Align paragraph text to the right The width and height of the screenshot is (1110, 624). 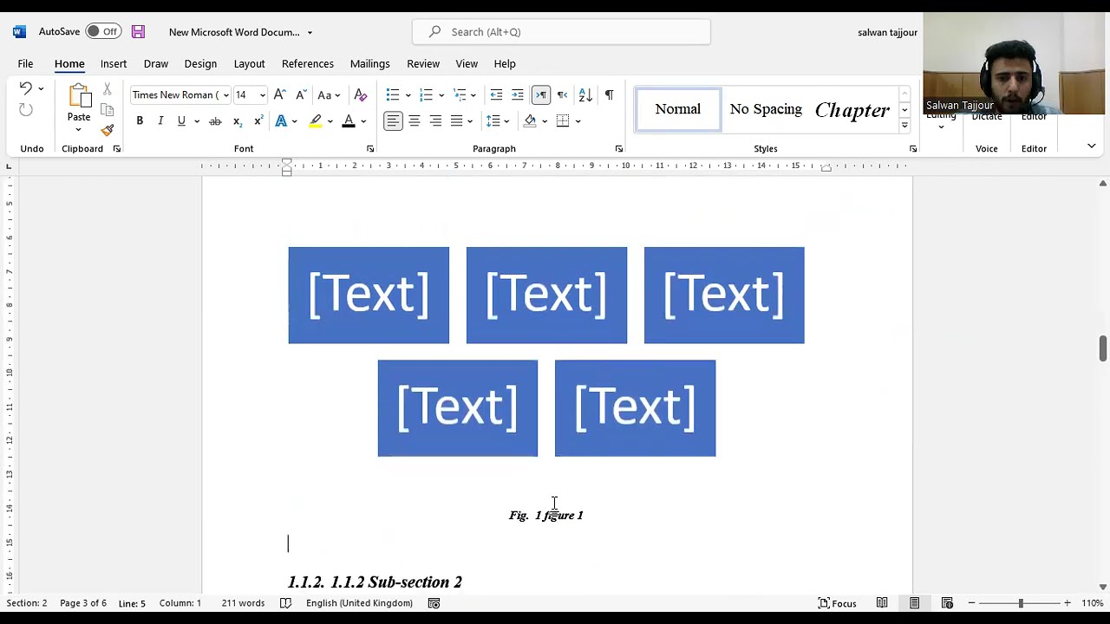(x=435, y=121)
